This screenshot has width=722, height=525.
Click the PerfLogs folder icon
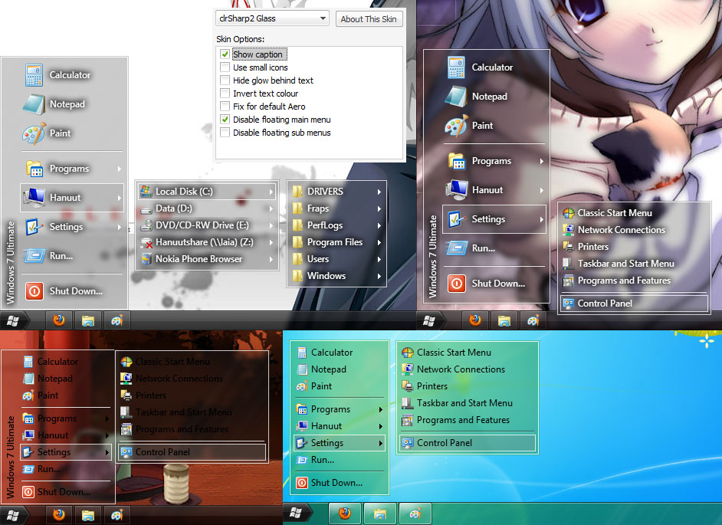(x=297, y=225)
